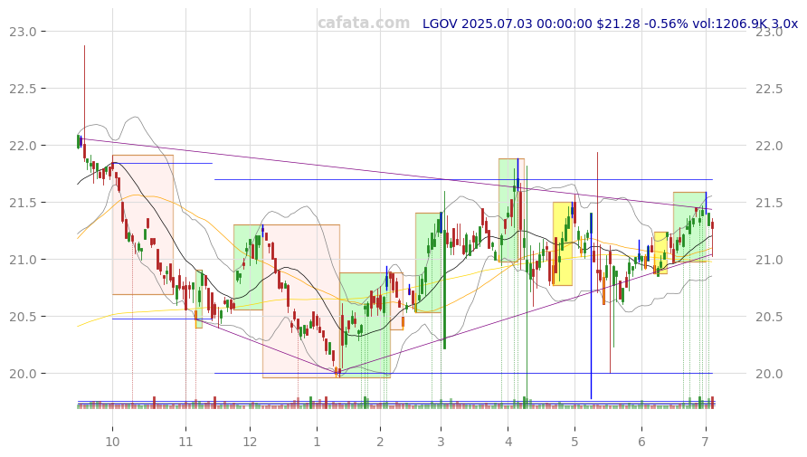
Task: Click left axis label 22.5
Action: tap(23, 89)
